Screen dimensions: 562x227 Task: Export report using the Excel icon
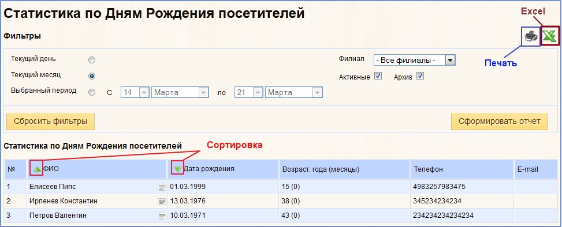pyautogui.click(x=549, y=36)
